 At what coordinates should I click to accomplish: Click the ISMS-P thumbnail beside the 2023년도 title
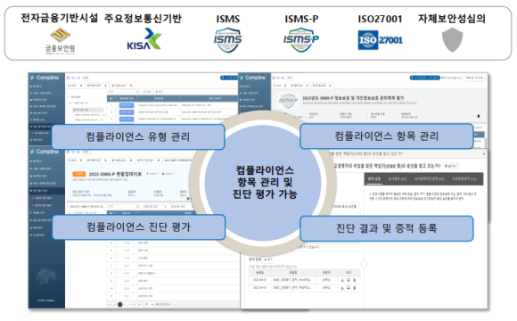click(x=288, y=100)
